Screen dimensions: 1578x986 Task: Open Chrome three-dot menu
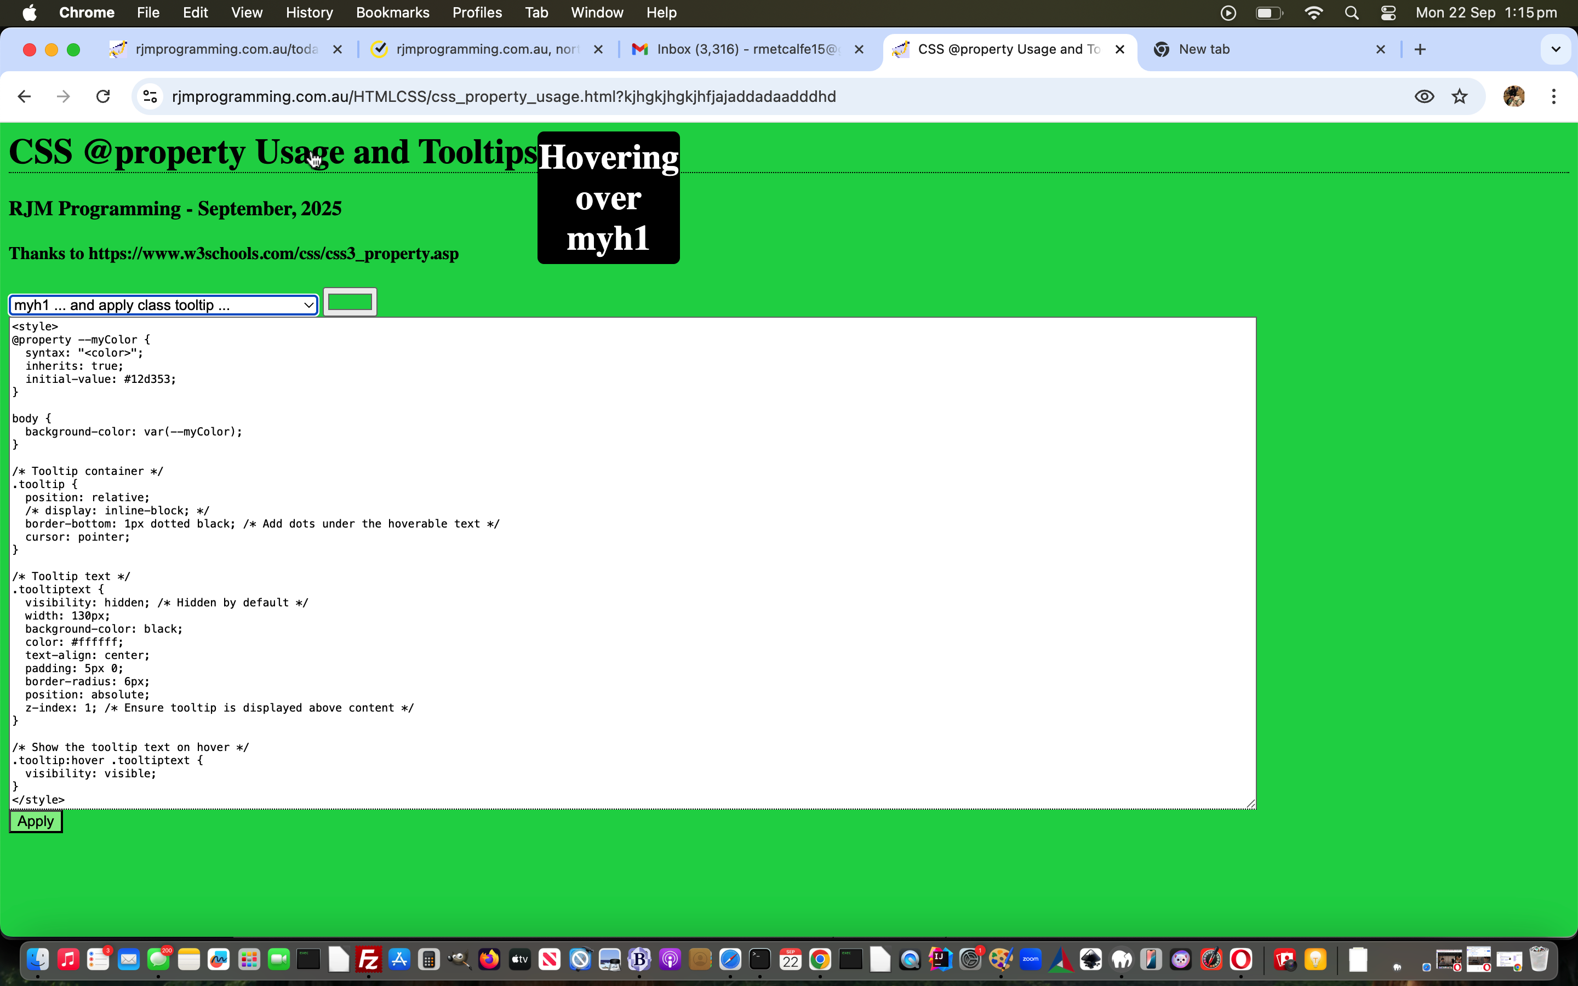pos(1554,96)
